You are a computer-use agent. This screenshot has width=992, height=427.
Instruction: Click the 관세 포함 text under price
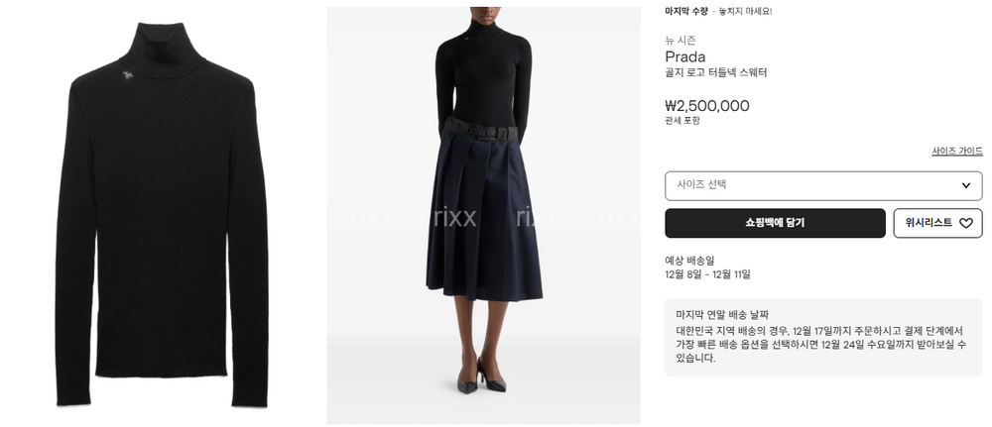(682, 121)
